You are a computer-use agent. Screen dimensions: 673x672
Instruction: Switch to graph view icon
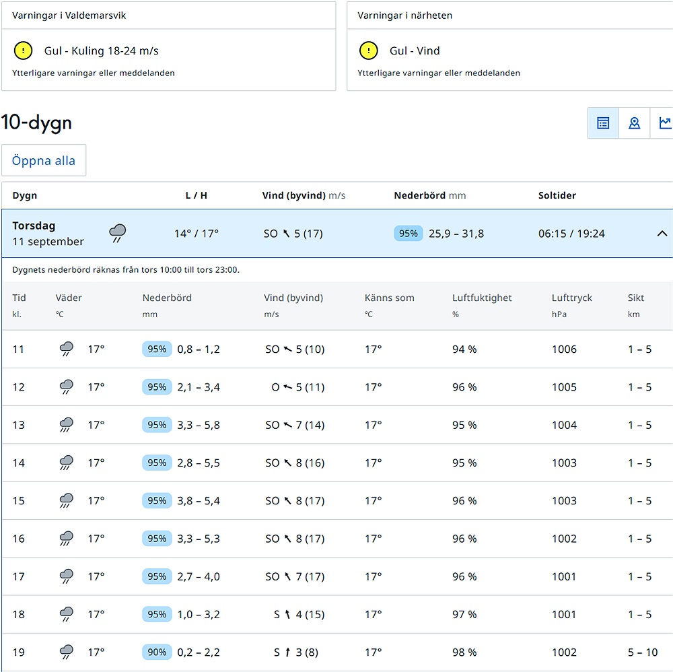[x=664, y=123]
